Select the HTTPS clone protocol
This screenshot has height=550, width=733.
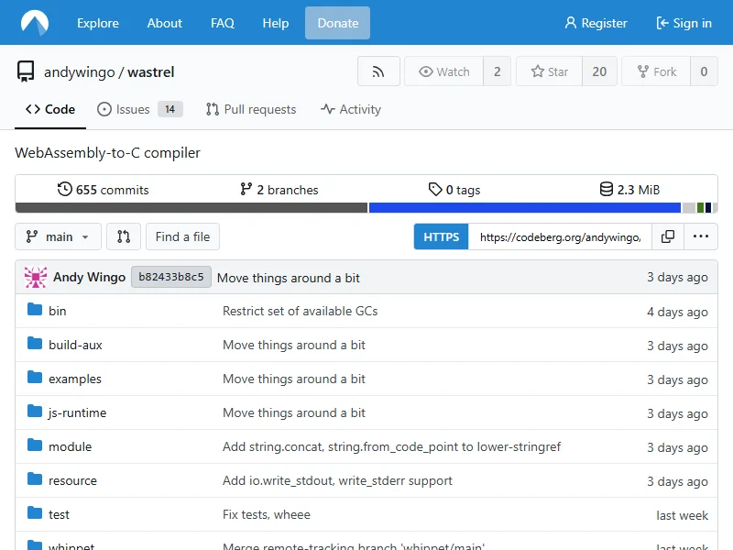pos(441,236)
